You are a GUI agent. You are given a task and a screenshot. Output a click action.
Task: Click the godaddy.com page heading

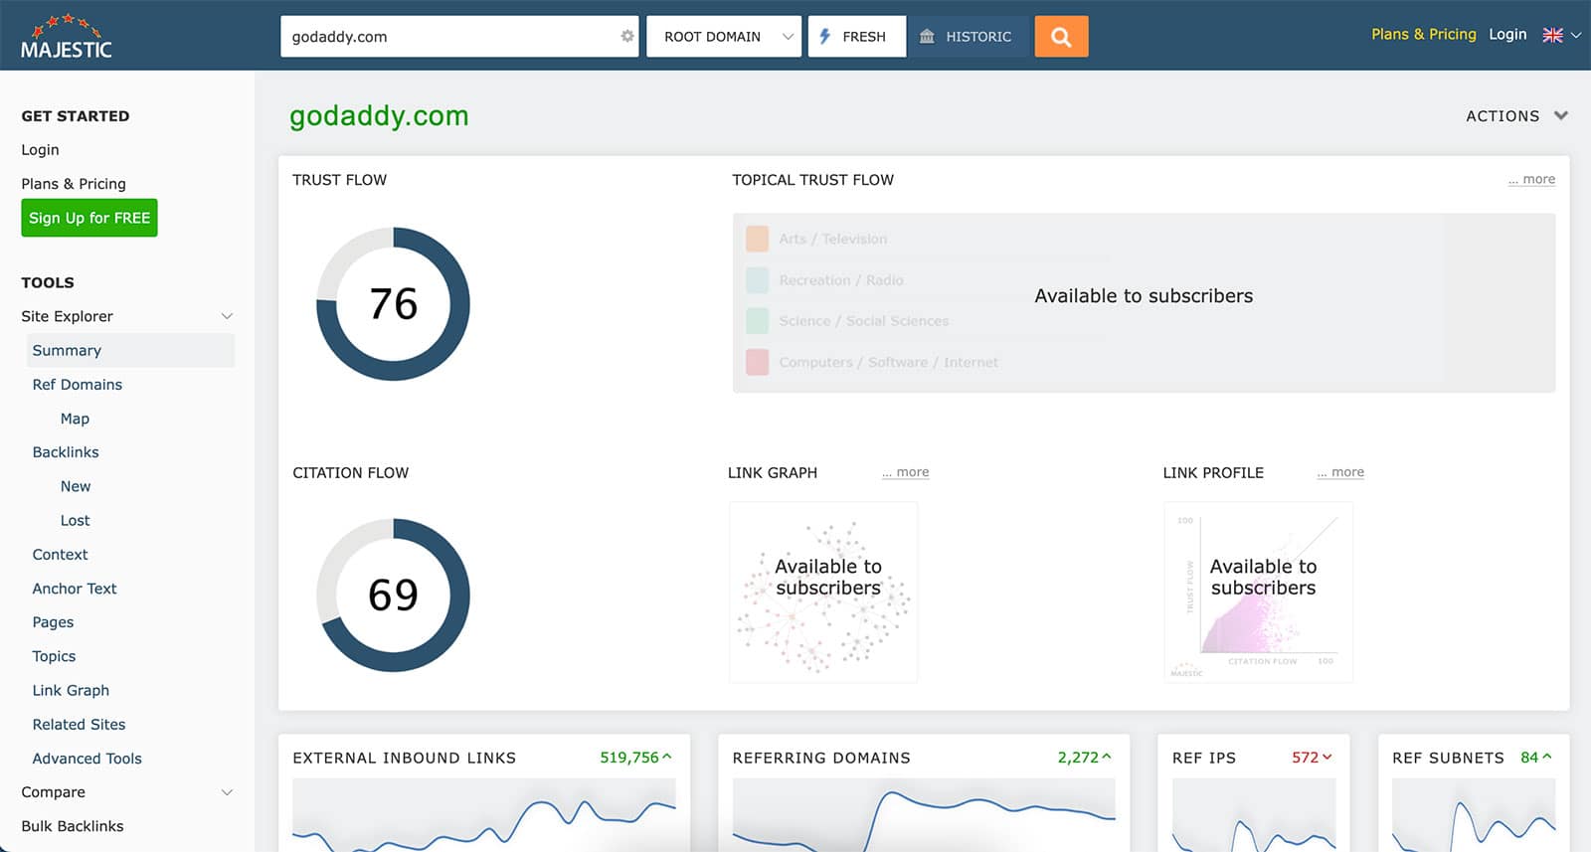click(379, 116)
